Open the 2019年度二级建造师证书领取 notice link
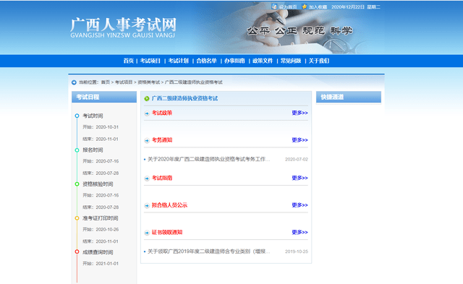This screenshot has height=284, width=463. click(208, 251)
